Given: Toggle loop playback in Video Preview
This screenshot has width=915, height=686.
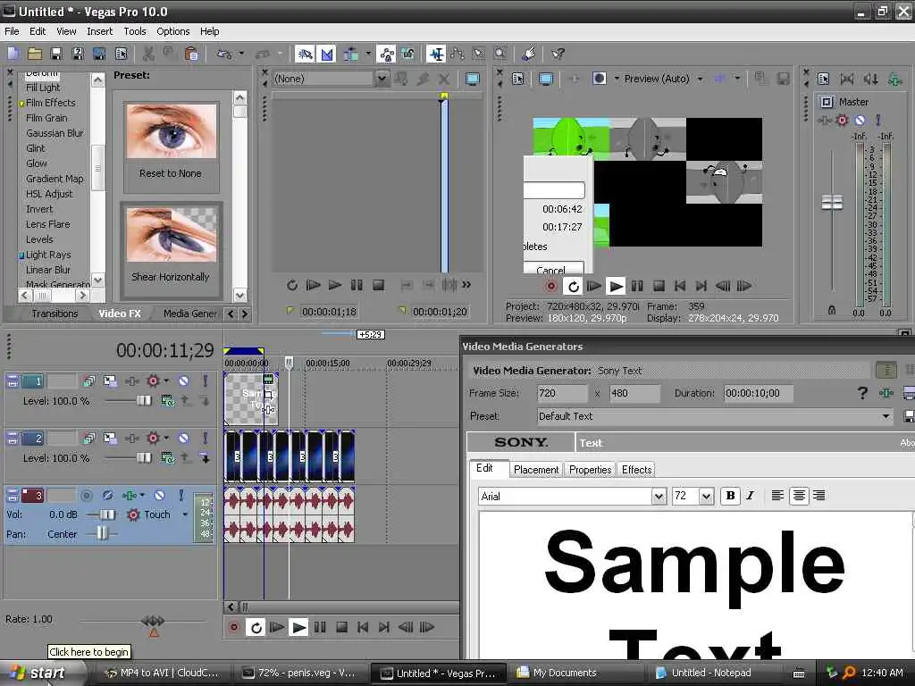Looking at the screenshot, I should point(573,286).
